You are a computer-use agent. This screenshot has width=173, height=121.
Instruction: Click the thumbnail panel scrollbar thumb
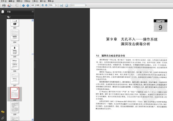point(33,54)
